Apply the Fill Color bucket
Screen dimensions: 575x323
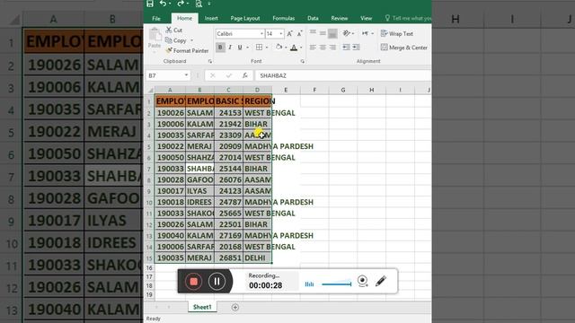tap(279, 48)
